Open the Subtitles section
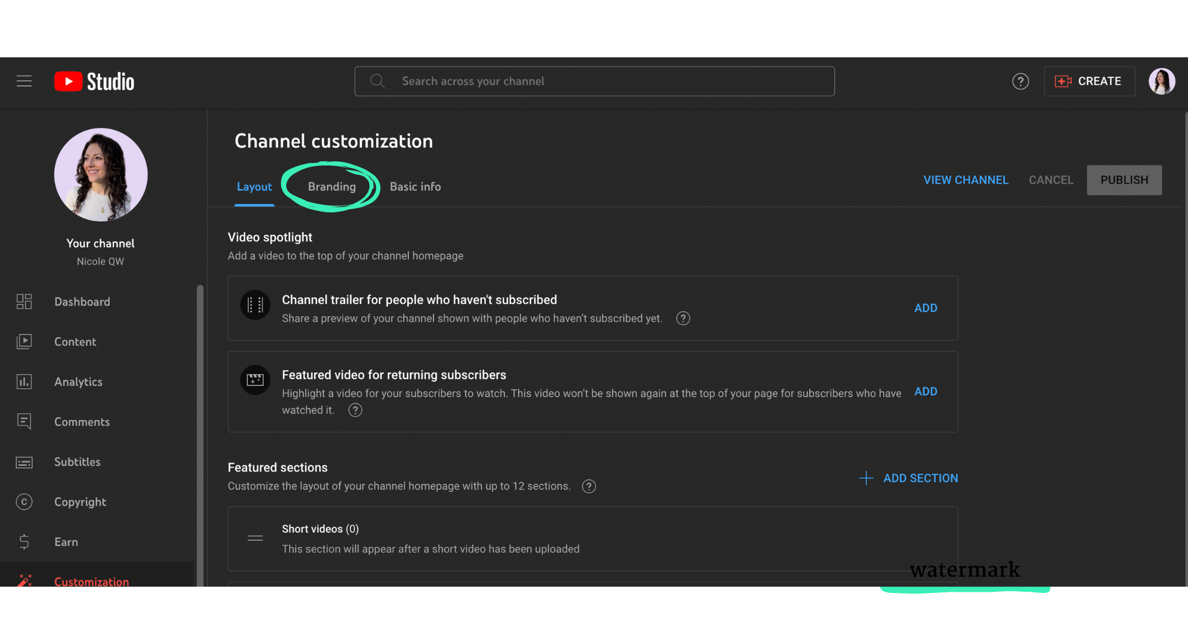 pos(77,462)
